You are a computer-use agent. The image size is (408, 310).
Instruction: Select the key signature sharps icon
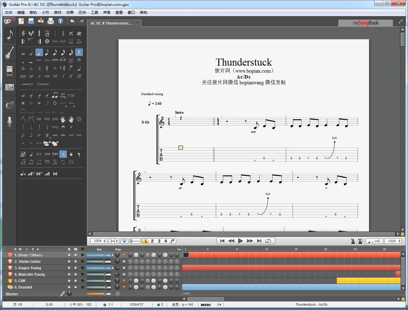click(31, 33)
